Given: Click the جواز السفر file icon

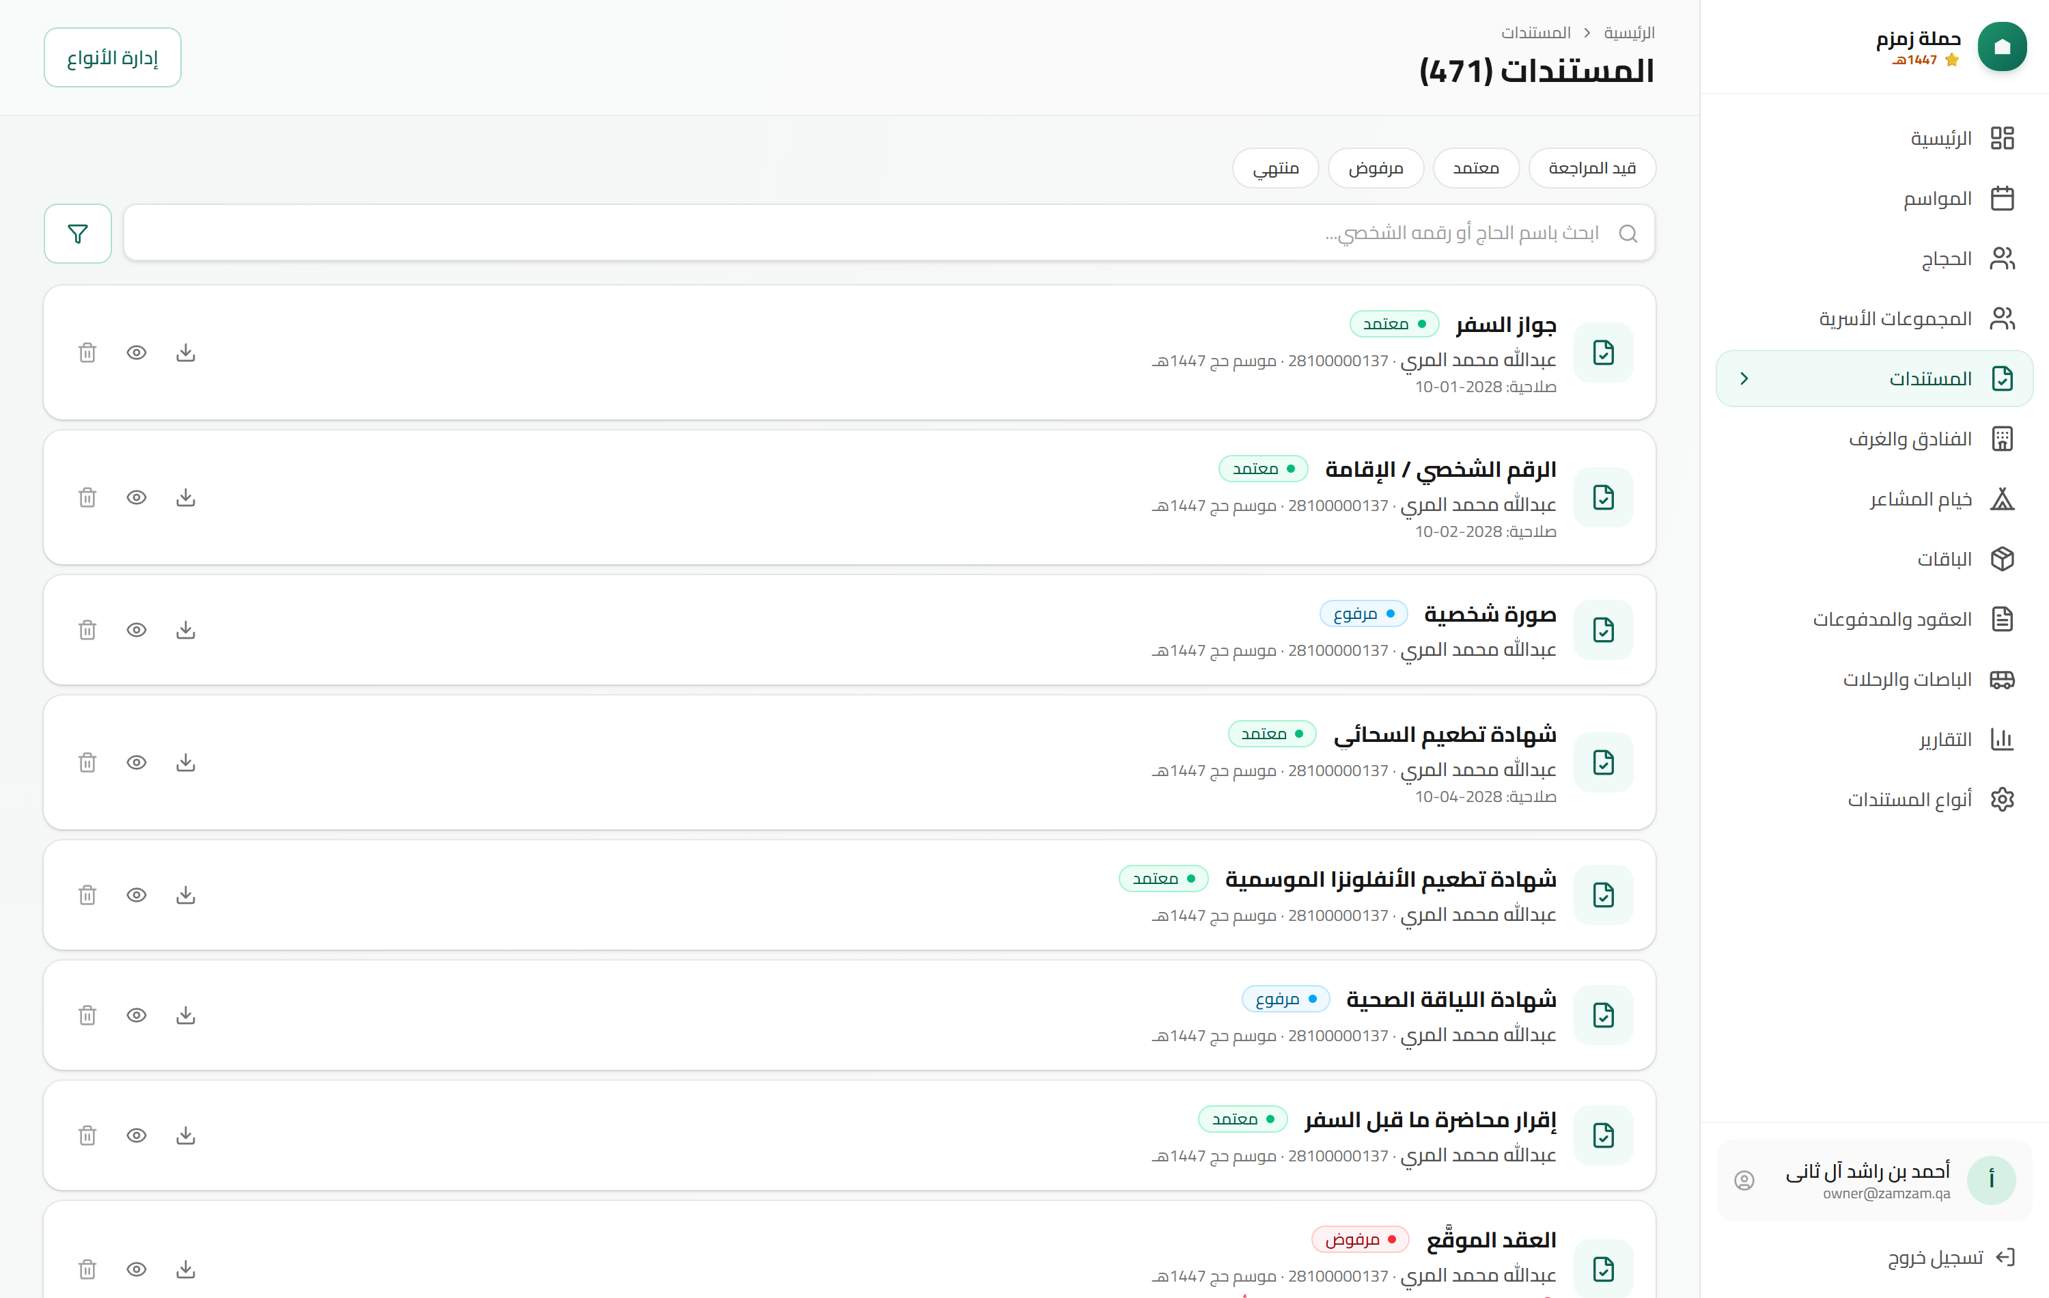Looking at the screenshot, I should (x=1603, y=353).
